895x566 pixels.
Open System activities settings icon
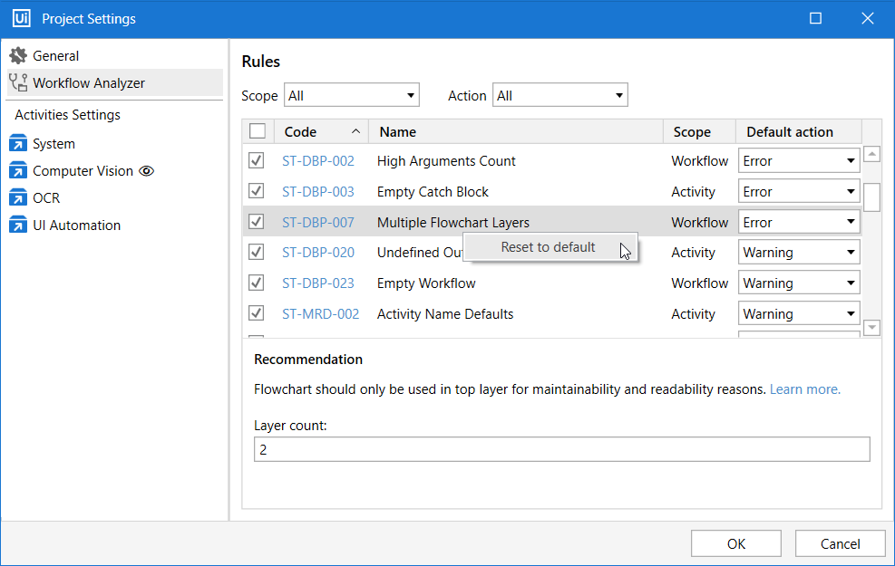[18, 144]
